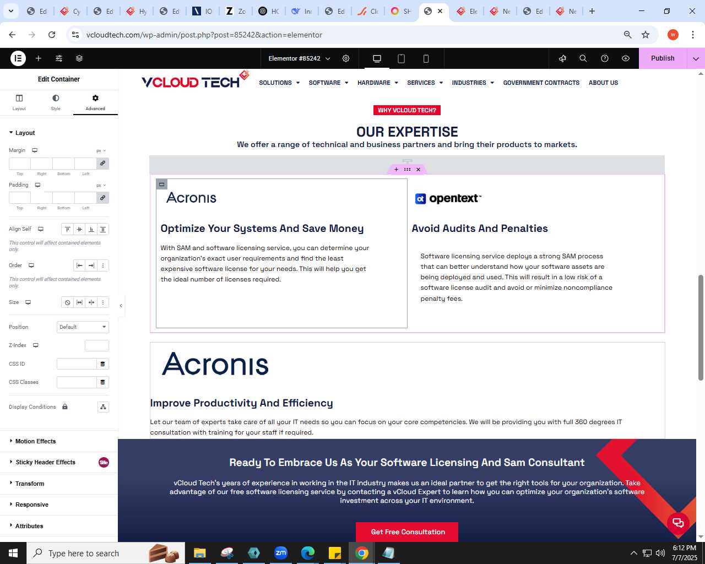Open the SOFTWARE nav menu
The width and height of the screenshot is (705, 564).
tap(328, 83)
